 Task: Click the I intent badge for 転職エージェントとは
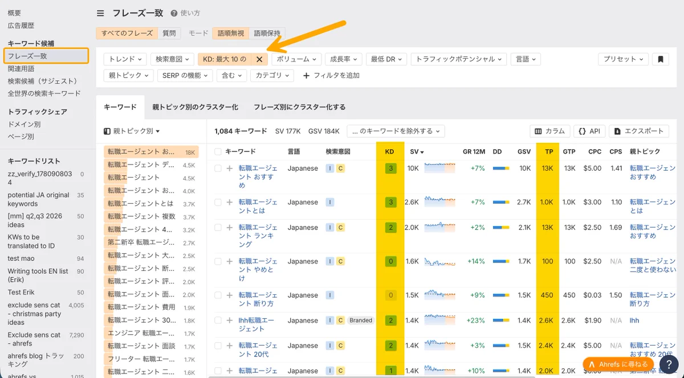point(330,202)
